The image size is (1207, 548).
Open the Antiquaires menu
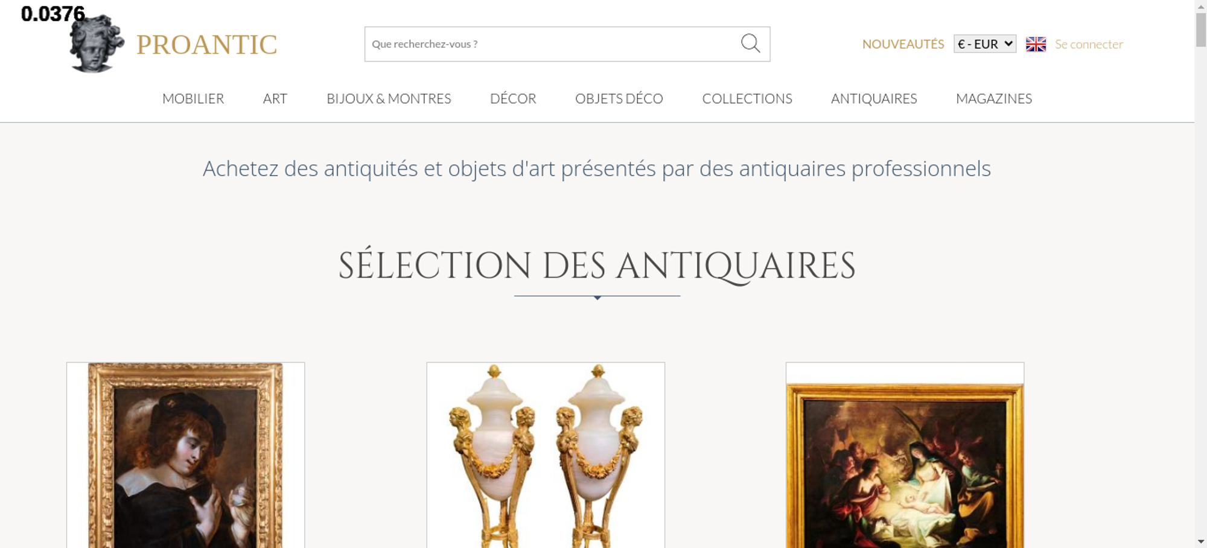coord(874,98)
